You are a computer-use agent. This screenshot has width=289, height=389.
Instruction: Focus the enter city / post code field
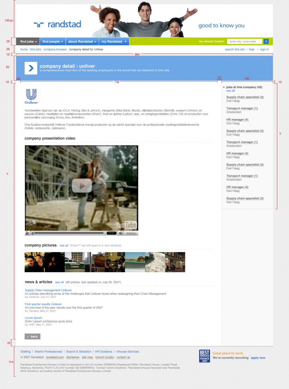click(245, 41)
